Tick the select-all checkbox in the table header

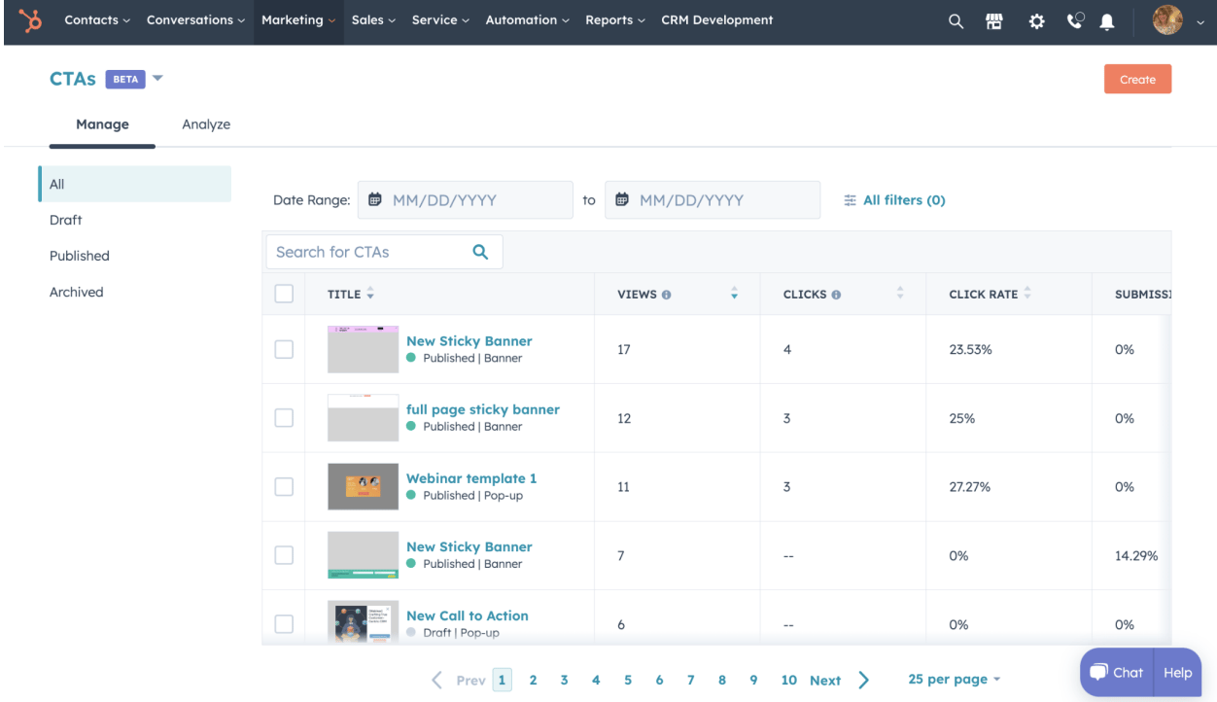tap(283, 294)
